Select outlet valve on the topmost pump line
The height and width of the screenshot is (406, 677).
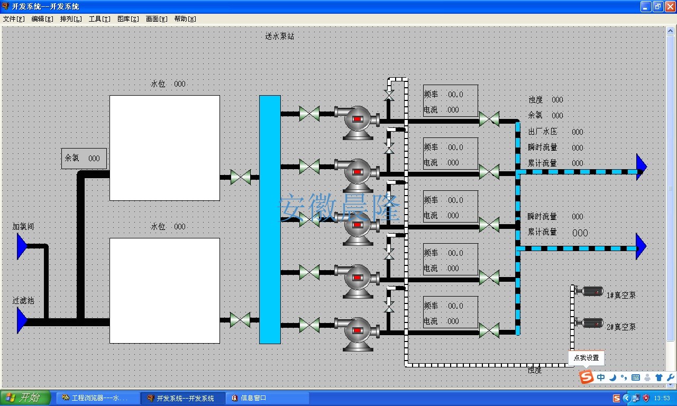[x=489, y=119]
